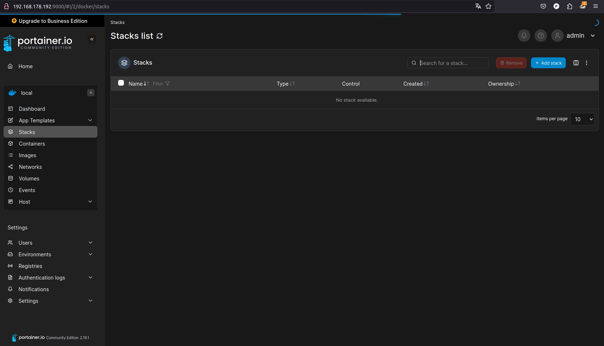604x346 pixels.
Task: Expand the admin user menu
Action: point(592,36)
